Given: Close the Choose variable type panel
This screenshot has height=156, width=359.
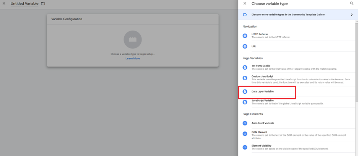Looking at the screenshot, I should pyautogui.click(x=245, y=4).
